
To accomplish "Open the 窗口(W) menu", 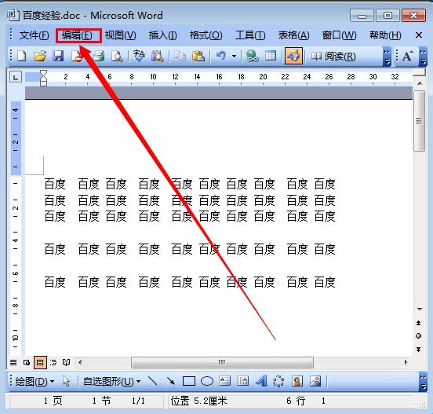I will point(339,35).
